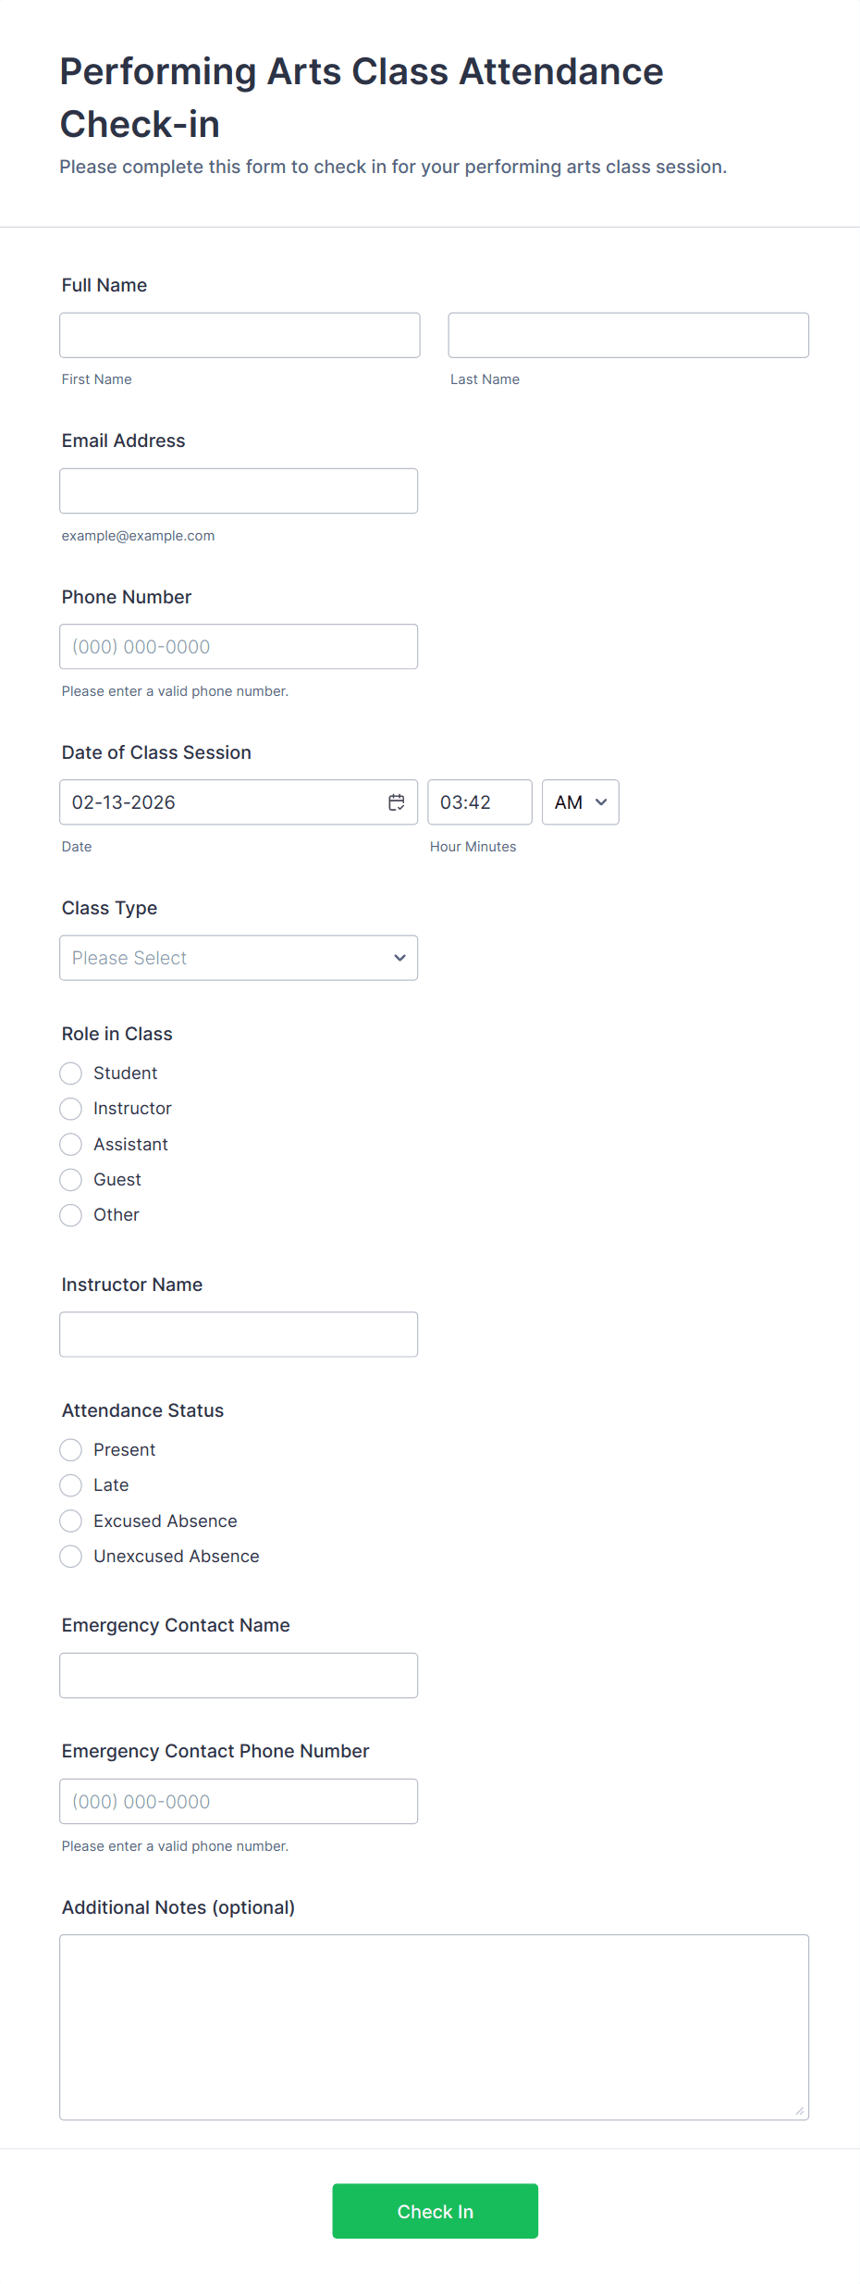Screen dimensions: 860x2284
Task: Open the calendar date picker icon
Action: (x=396, y=802)
